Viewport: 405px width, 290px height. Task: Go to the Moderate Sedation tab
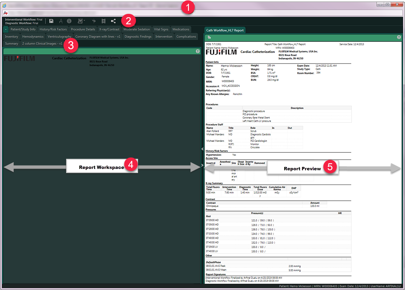click(137, 29)
